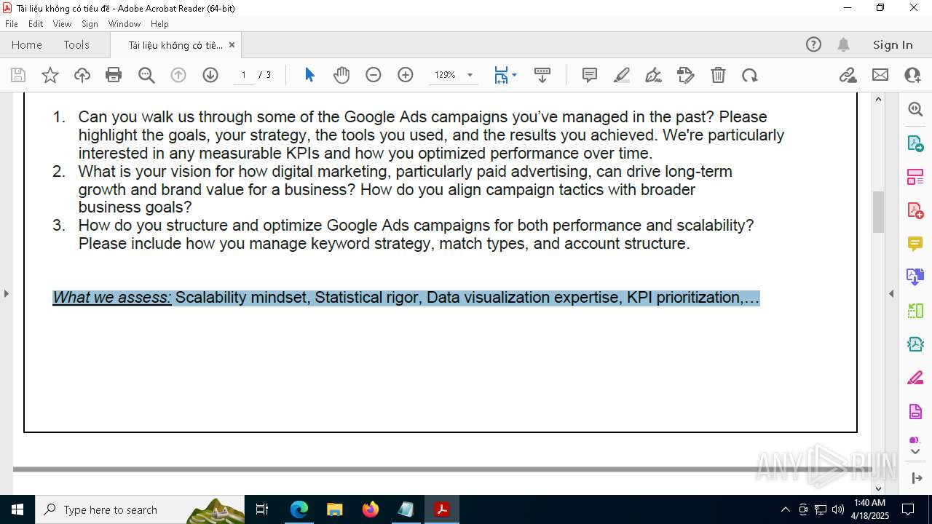Upload the file to cloud
Viewport: 932px width, 524px height.
[82, 75]
